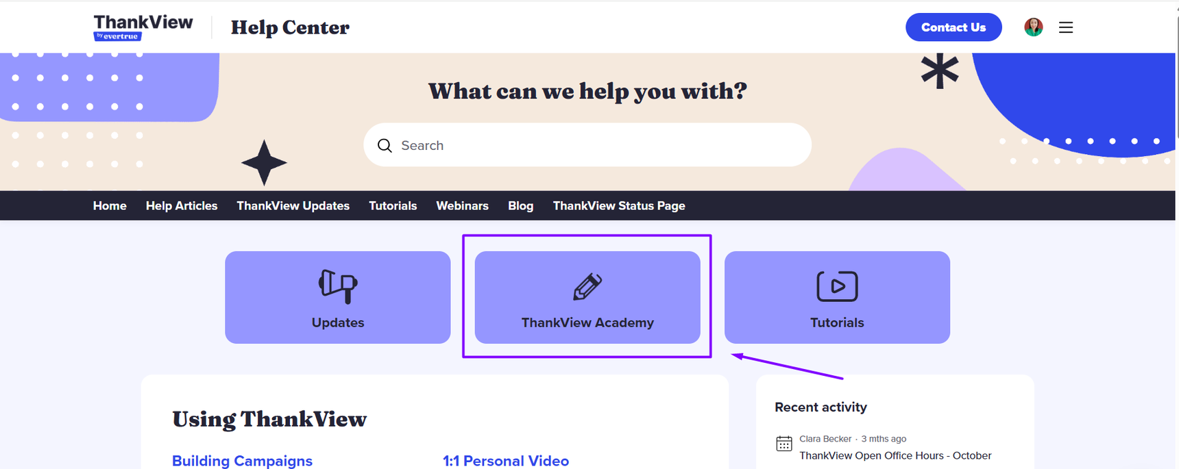This screenshot has height=469, width=1179.
Task: Go to Home in navigation bar
Action: [110, 205]
